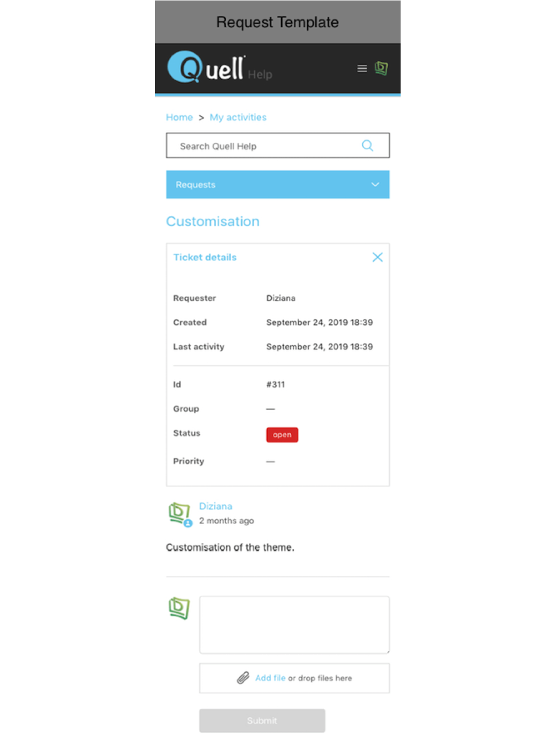Image resolution: width=551 pixels, height=751 pixels.
Task: Click the Help text beside logo
Action: point(260,75)
